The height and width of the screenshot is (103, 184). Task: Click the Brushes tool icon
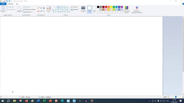tap(49, 8)
